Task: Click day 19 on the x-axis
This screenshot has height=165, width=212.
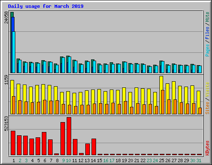Action: pos(124,160)
